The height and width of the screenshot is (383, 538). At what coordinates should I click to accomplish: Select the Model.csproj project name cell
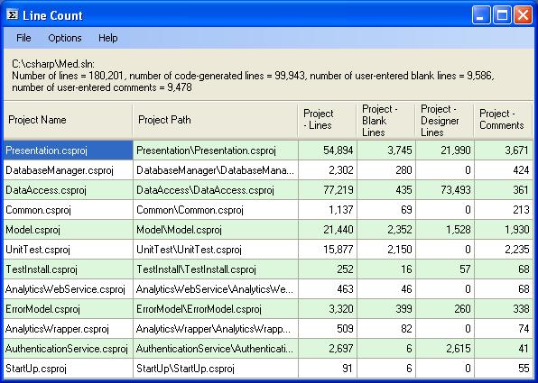(69, 230)
